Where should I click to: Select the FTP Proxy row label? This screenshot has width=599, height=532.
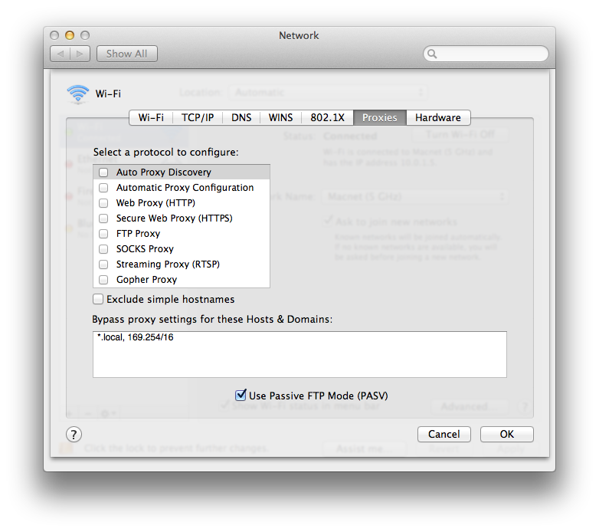pos(139,234)
